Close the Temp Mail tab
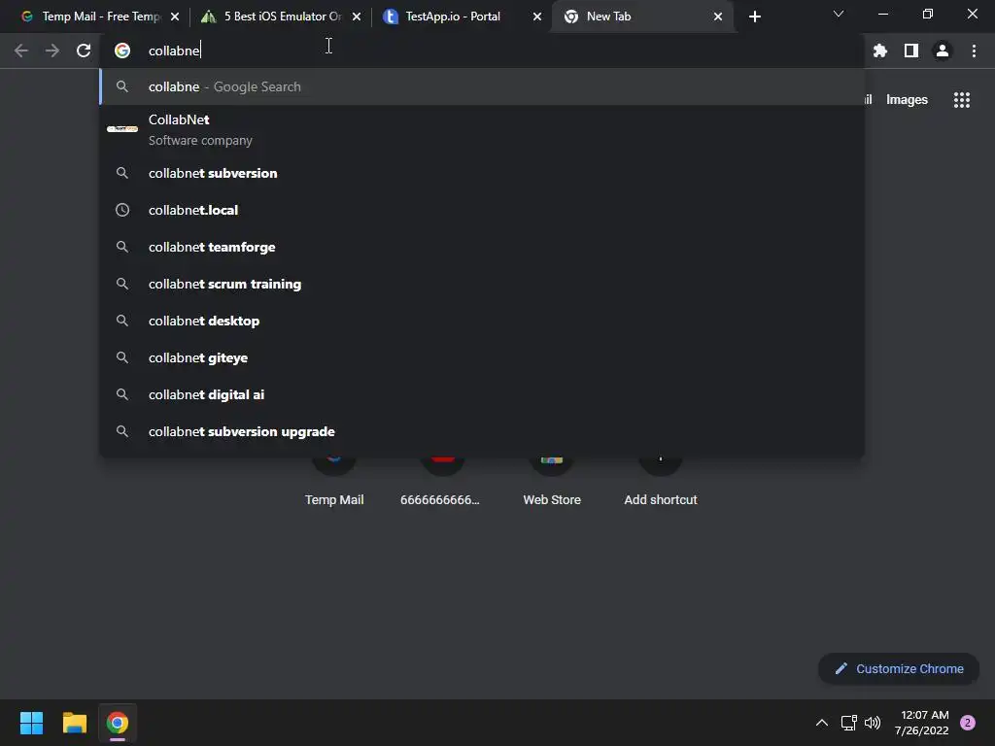 [x=175, y=17]
